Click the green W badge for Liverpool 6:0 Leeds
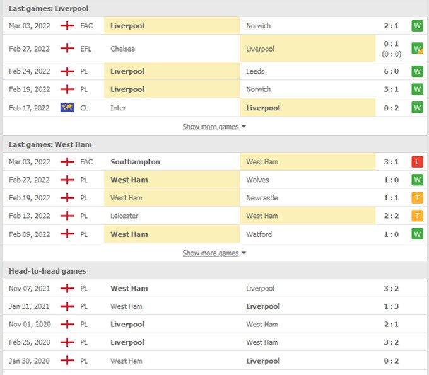The height and width of the screenshot is (375, 429). 416,71
